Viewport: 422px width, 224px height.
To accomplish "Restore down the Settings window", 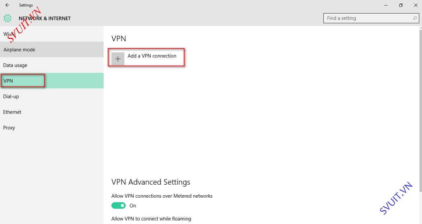I will tap(401, 5).
